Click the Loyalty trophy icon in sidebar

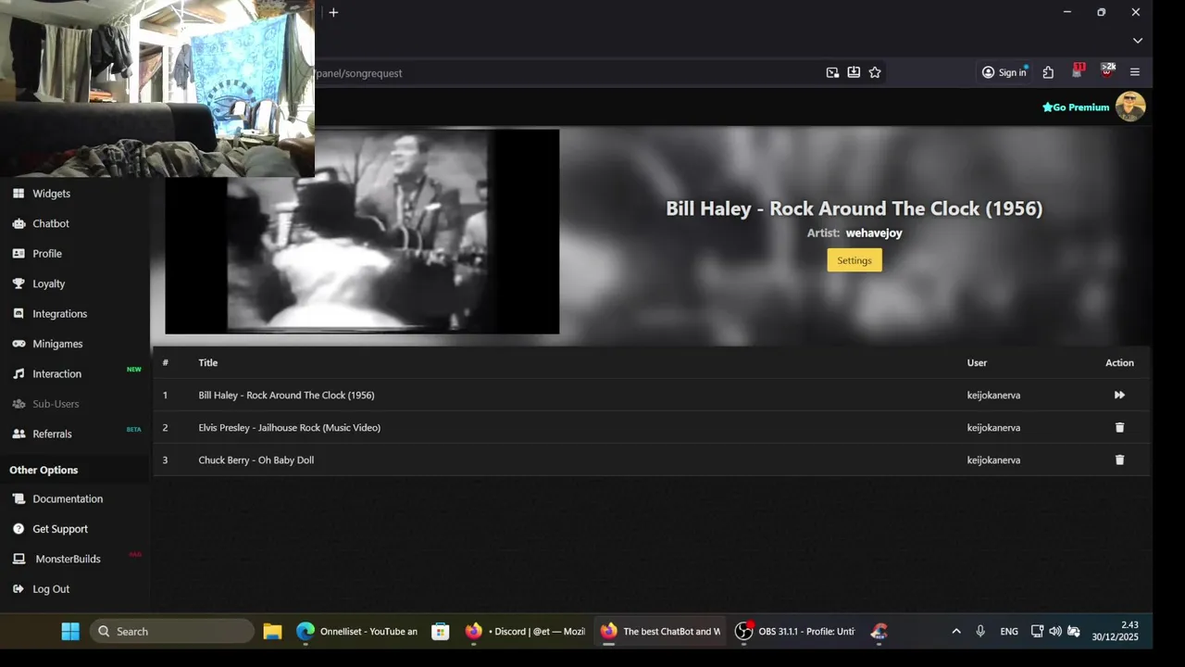click(x=19, y=283)
